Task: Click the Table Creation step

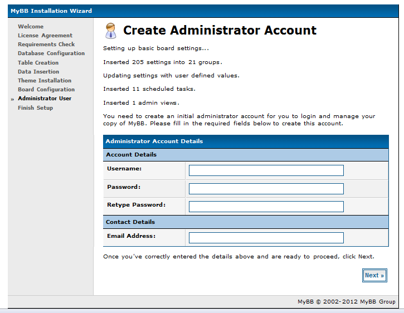Action: 38,62
